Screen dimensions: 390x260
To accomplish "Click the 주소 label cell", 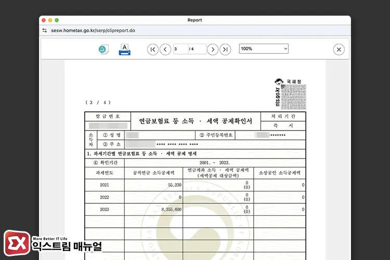I will point(112,145).
